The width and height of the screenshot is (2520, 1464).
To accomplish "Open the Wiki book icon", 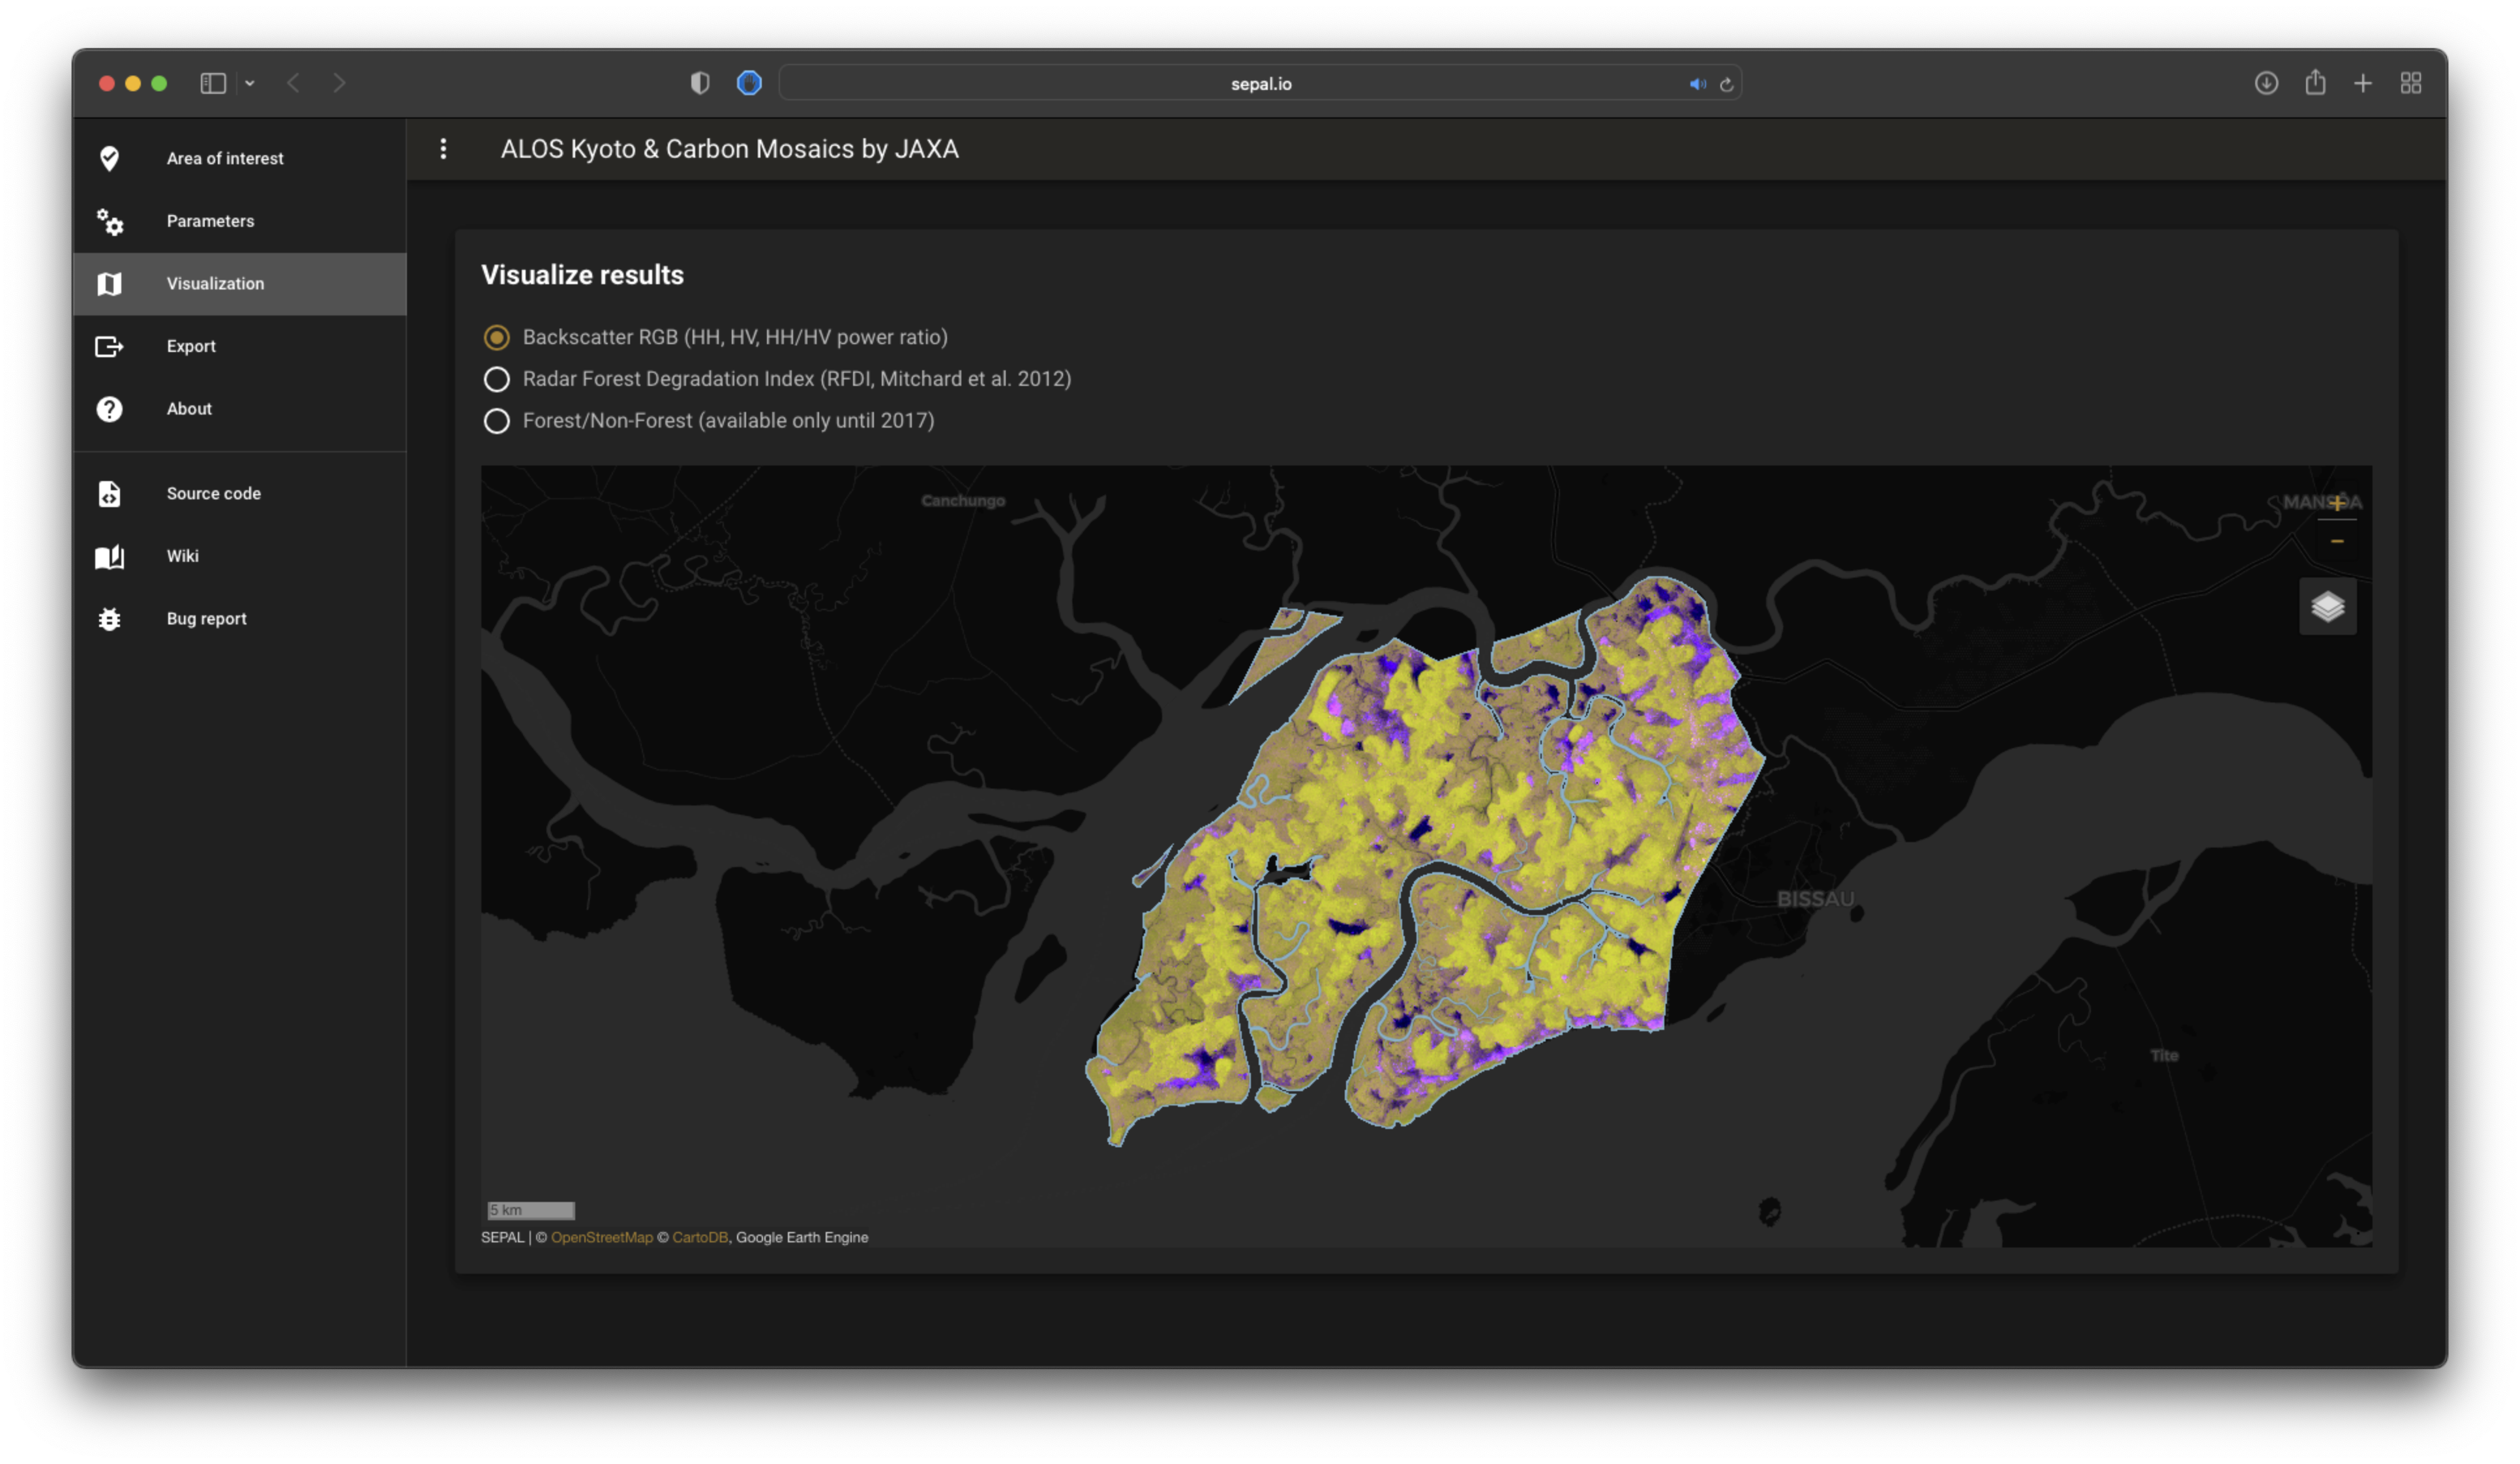I will point(109,557).
